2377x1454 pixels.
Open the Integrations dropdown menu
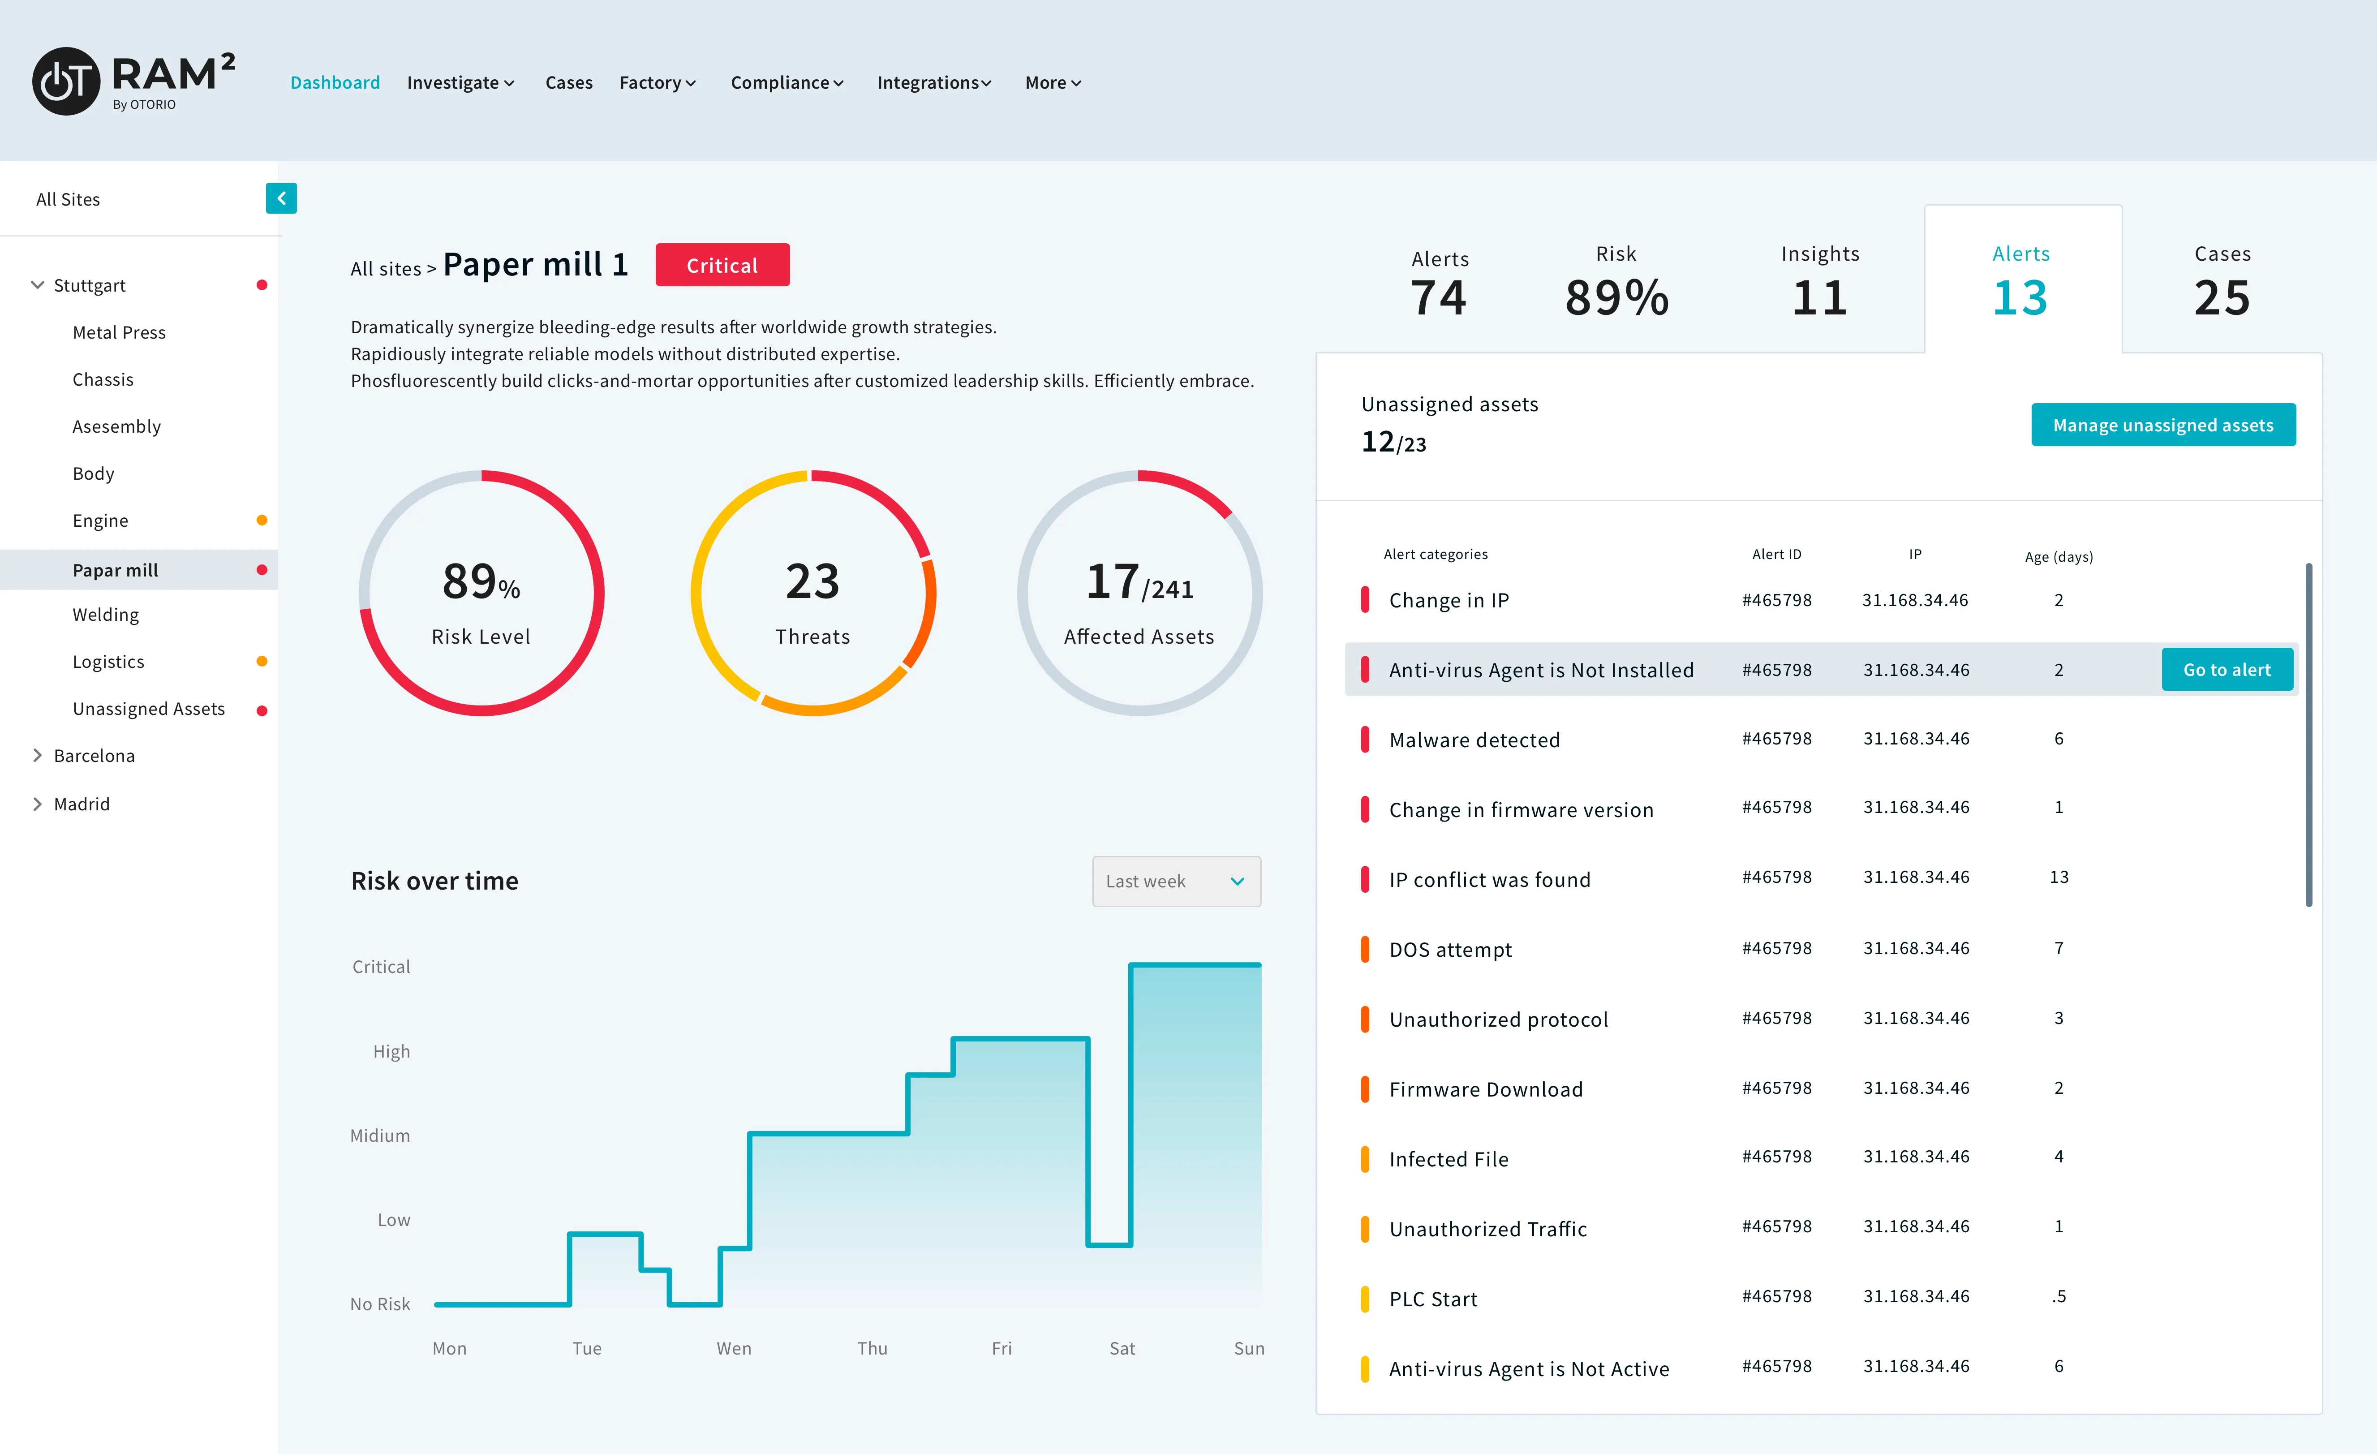tap(934, 83)
